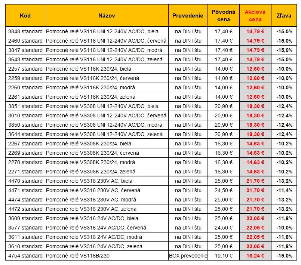Select the BOX prevedenie cell
This screenshot has width=301, height=265.
(x=188, y=256)
